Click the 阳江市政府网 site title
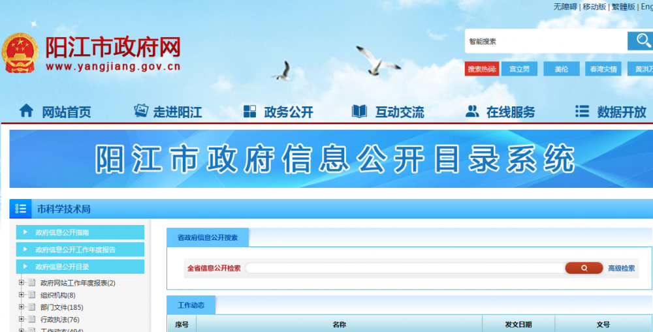The height and width of the screenshot is (332, 653). click(x=113, y=47)
